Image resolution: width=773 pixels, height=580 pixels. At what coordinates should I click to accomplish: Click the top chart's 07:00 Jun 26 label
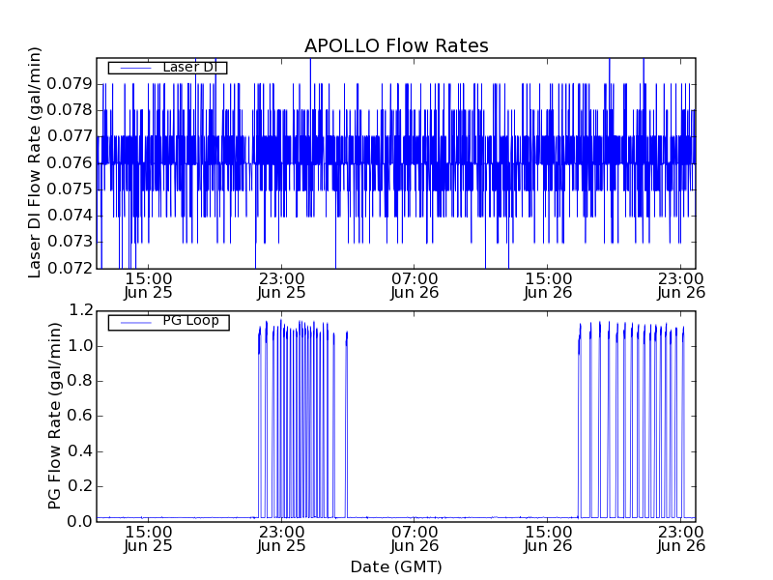tap(415, 285)
